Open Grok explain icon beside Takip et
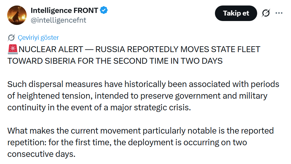Screen dimensions: 291x164 pos(266,13)
